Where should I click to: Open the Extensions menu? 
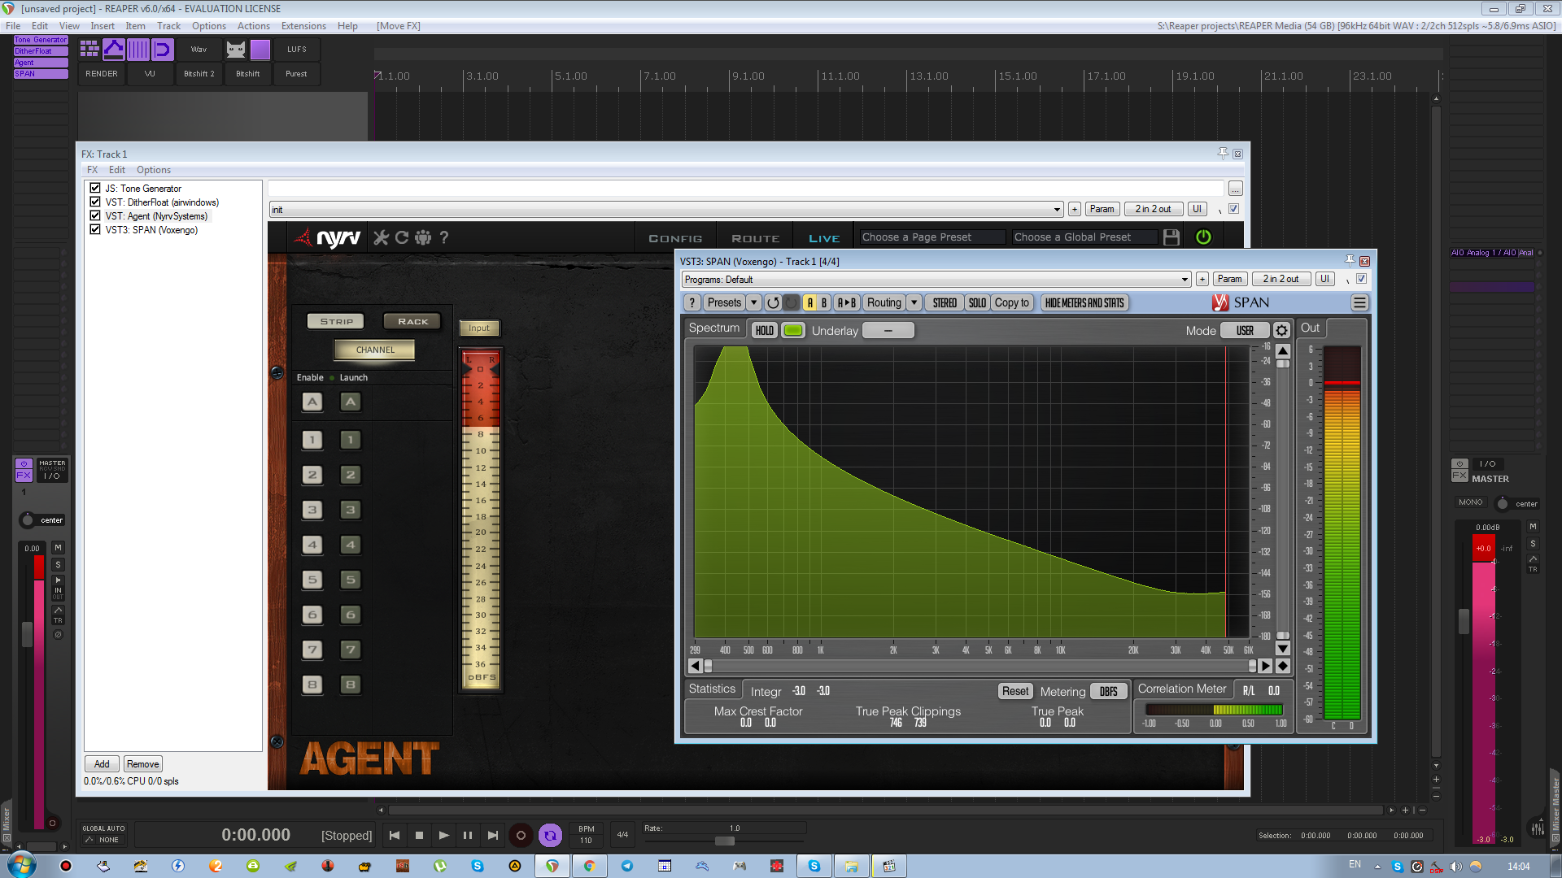pyautogui.click(x=303, y=26)
